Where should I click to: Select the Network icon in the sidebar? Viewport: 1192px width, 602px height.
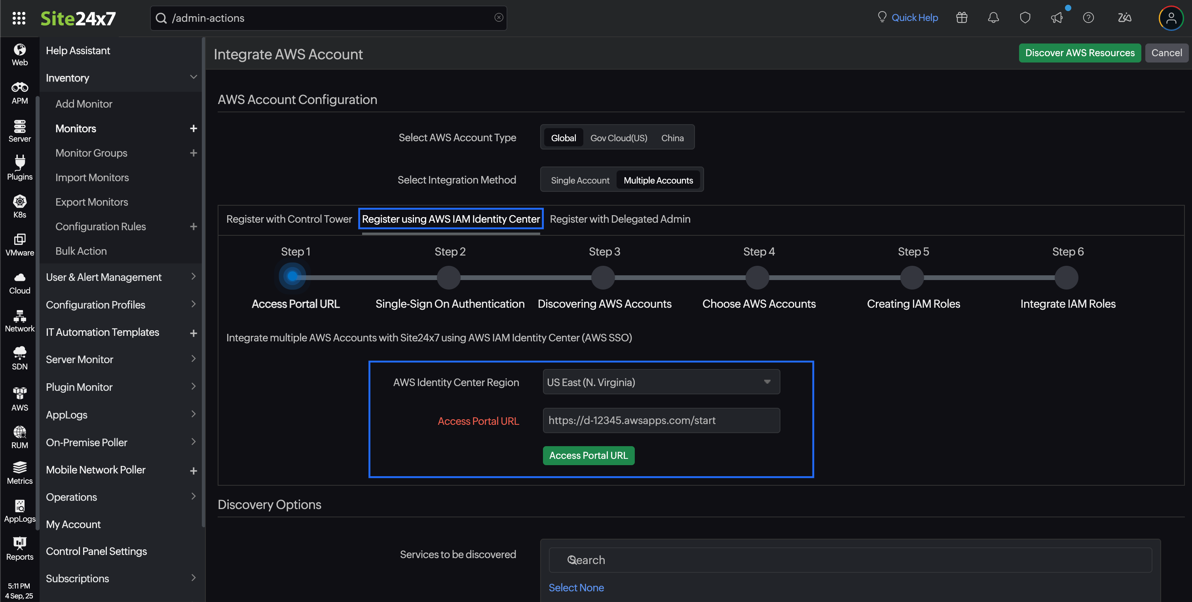pos(19,320)
